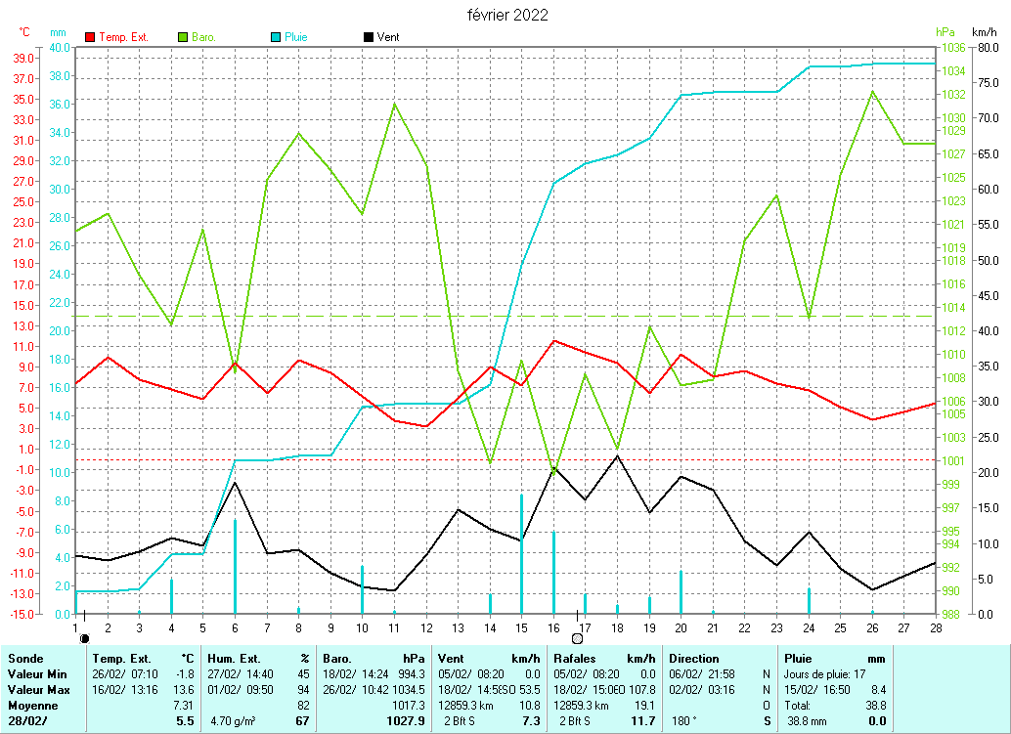The image size is (1011, 734).
Task: Click the 28/02/ date label in table
Action: tap(27, 721)
